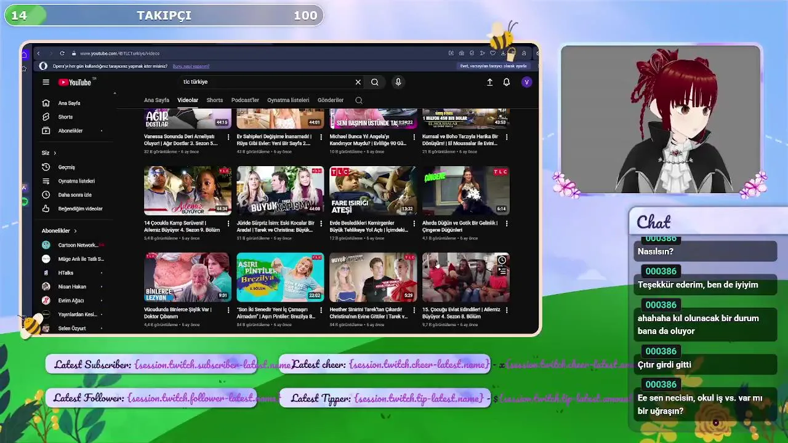This screenshot has height=443, width=788.
Task: Play the Binlerce Lezyon thumbnail
Action: click(187, 277)
